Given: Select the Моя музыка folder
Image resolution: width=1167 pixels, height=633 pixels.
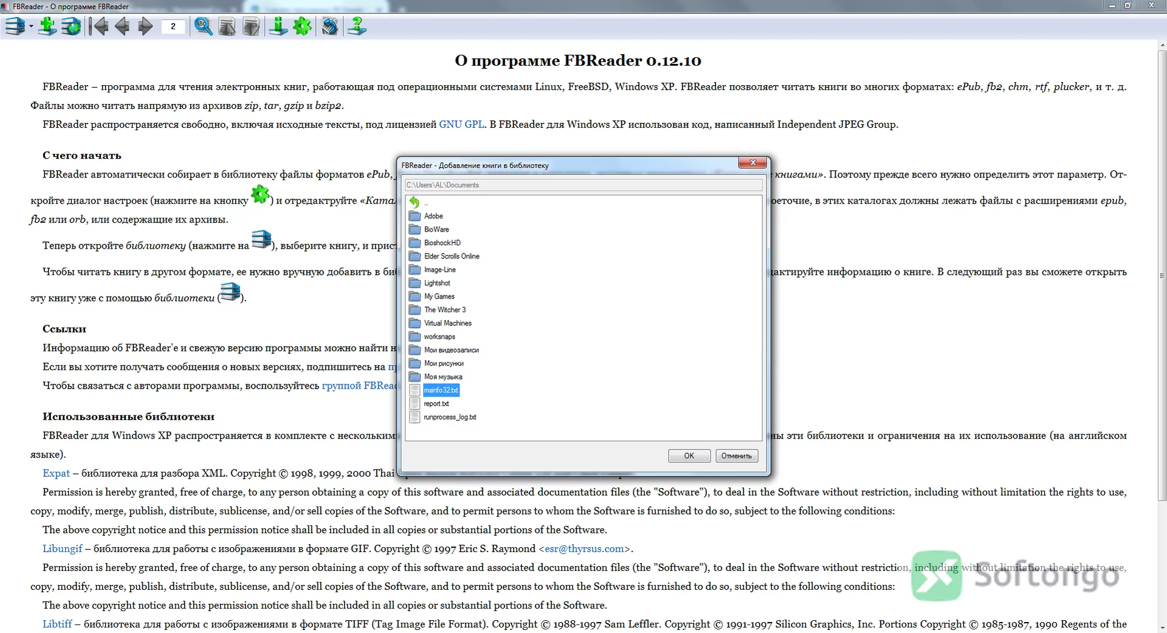Looking at the screenshot, I should click(x=442, y=376).
